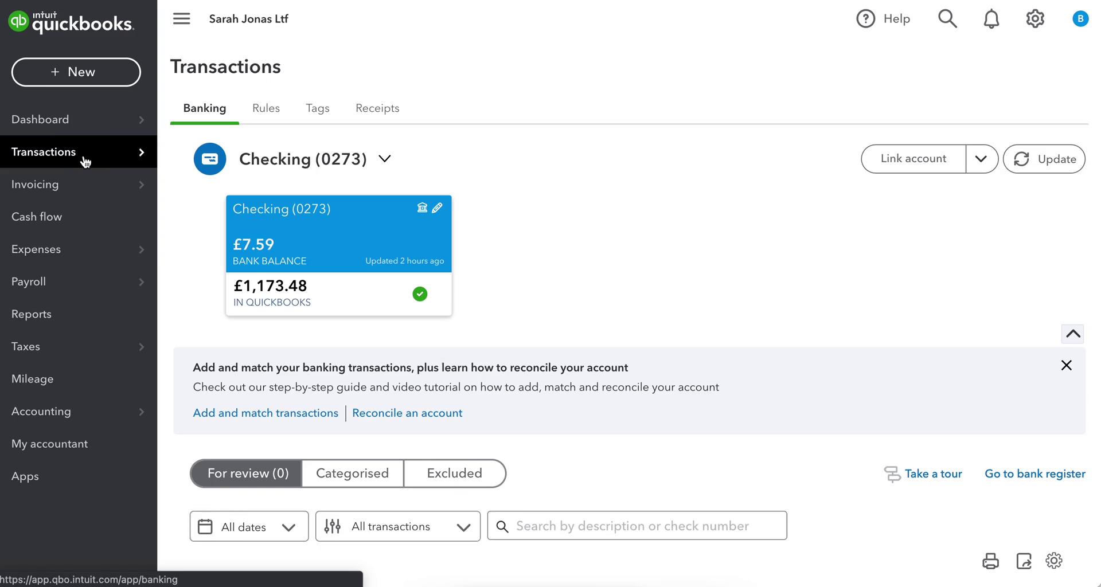This screenshot has width=1101, height=587.
Task: Click the Link account button
Action: (913, 159)
